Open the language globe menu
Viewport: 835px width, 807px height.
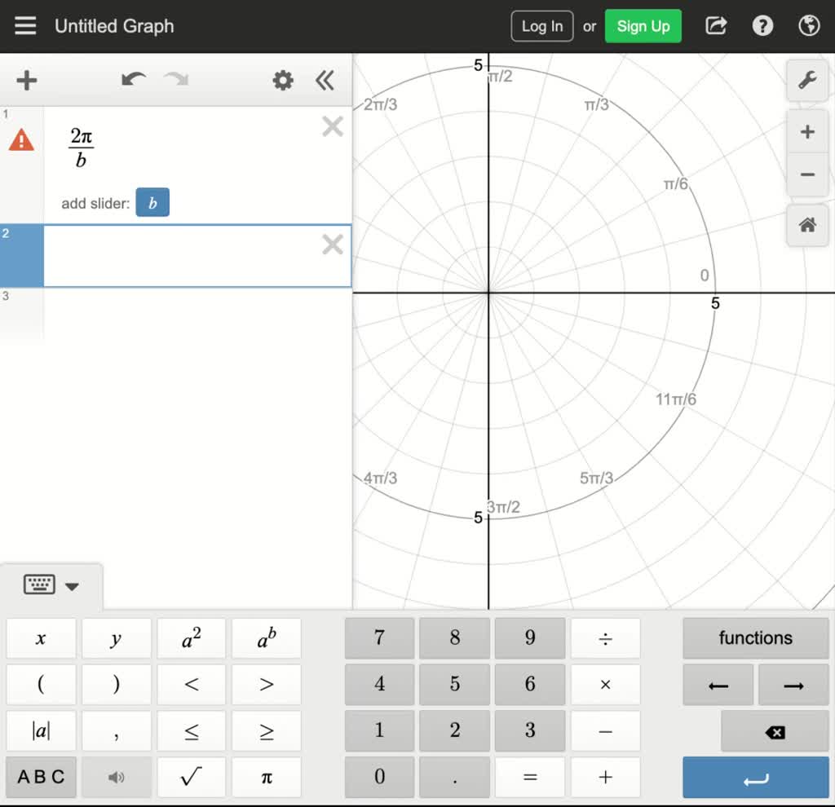[809, 26]
